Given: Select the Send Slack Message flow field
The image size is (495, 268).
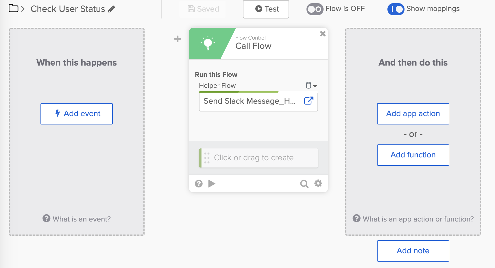Looking at the screenshot, I should (249, 101).
